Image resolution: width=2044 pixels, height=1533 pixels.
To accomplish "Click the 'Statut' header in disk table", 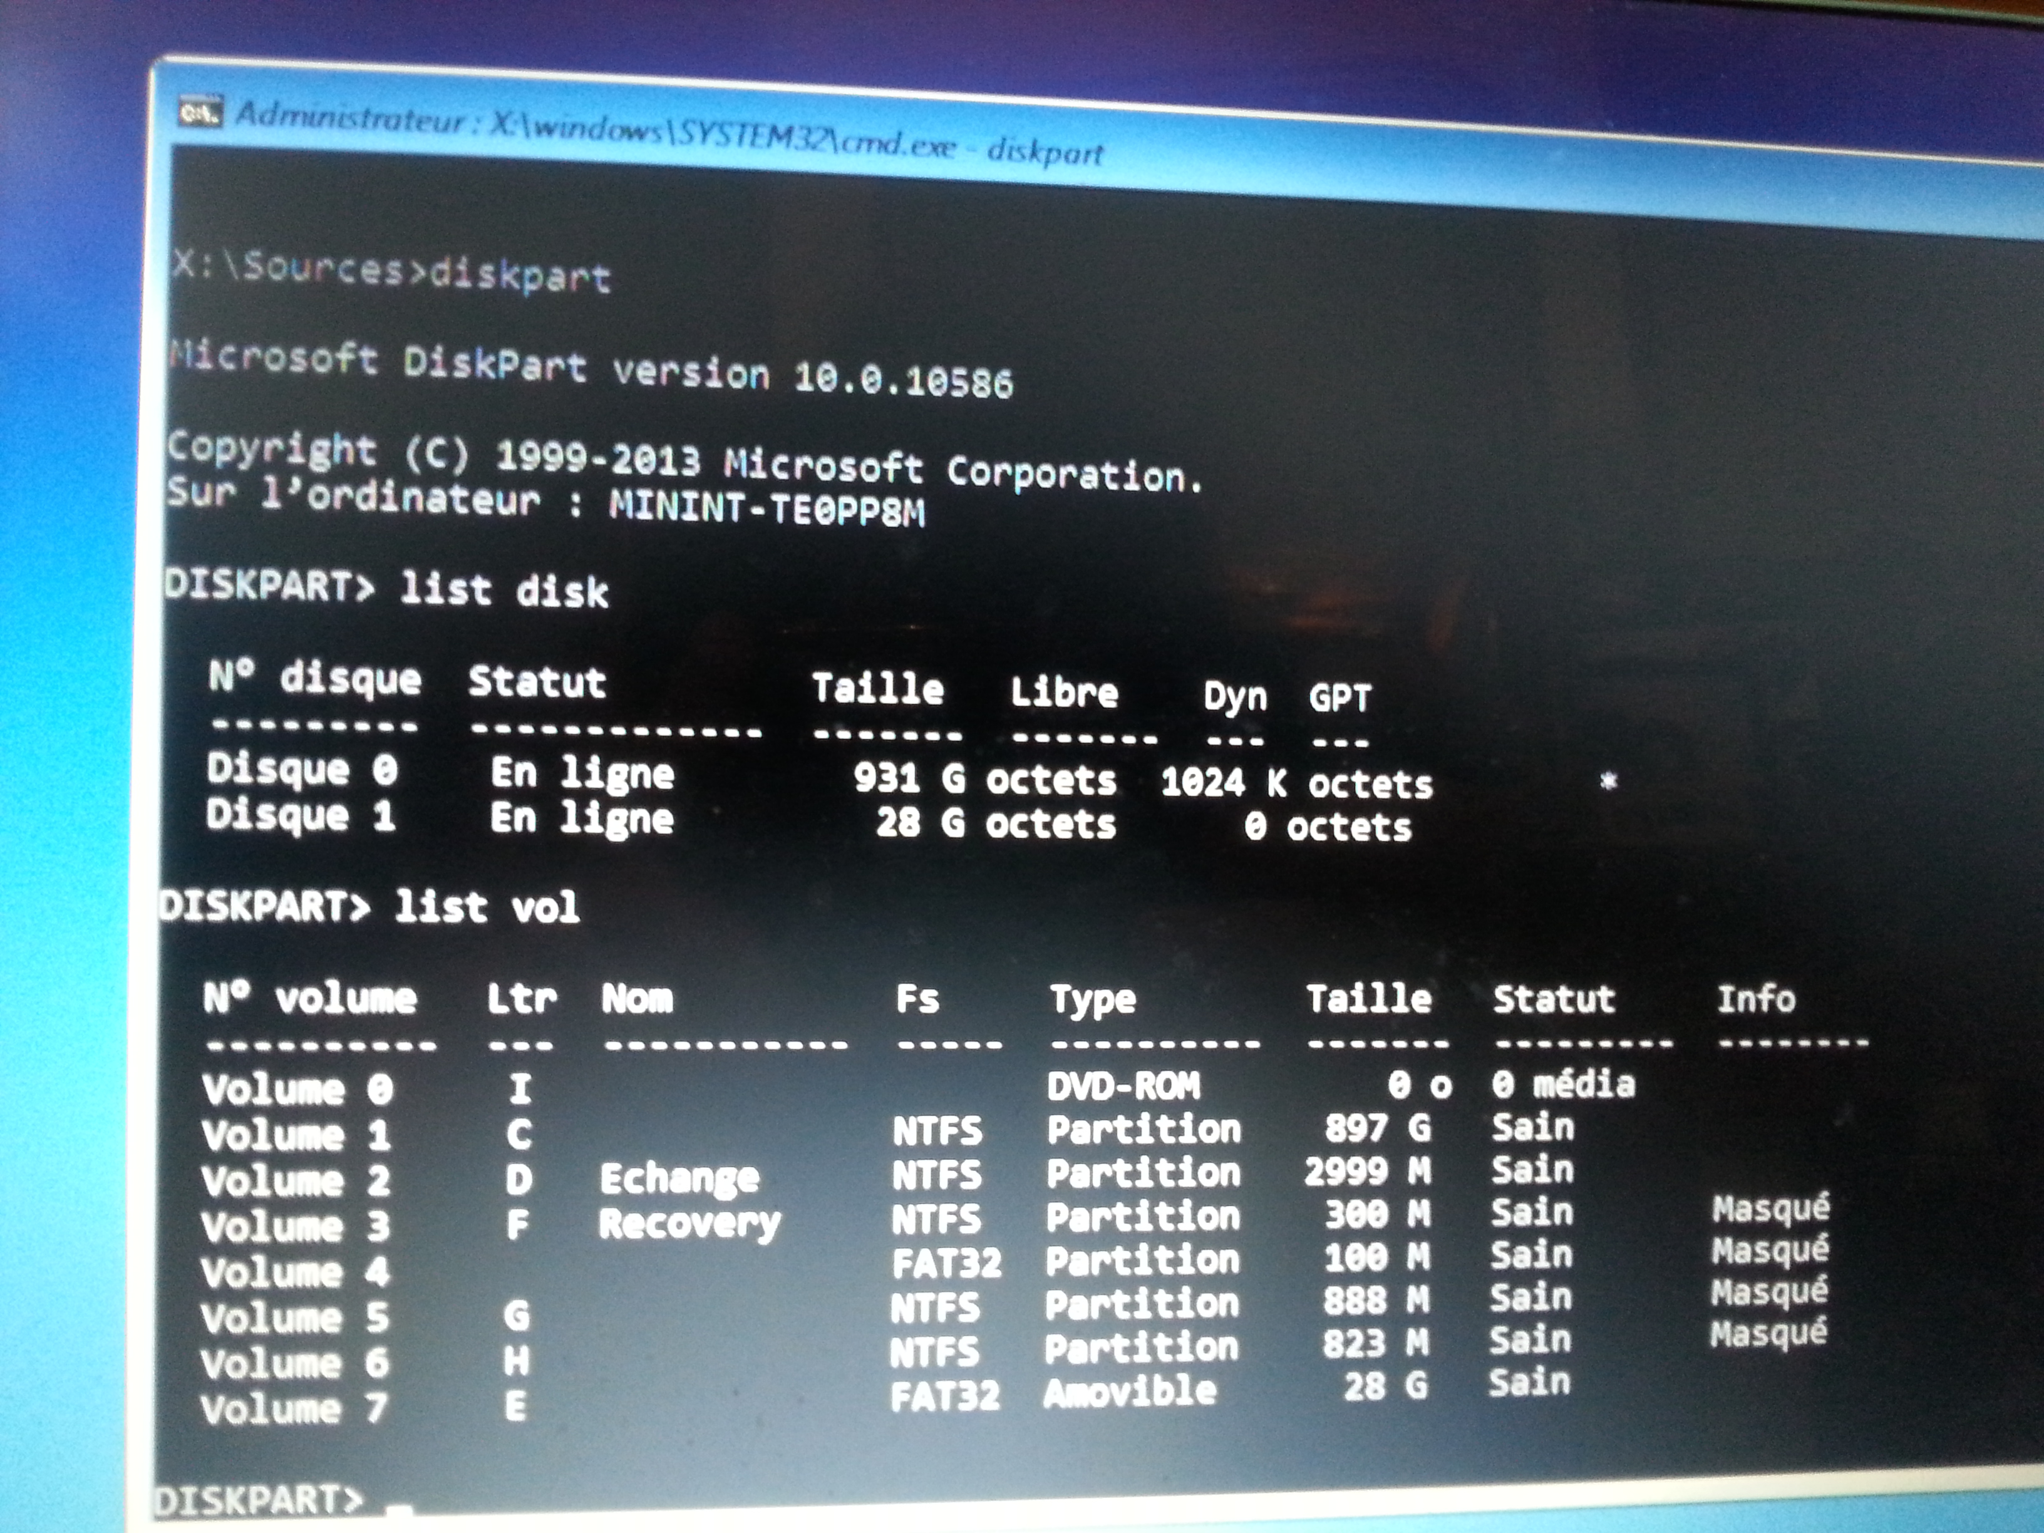I will point(537,682).
